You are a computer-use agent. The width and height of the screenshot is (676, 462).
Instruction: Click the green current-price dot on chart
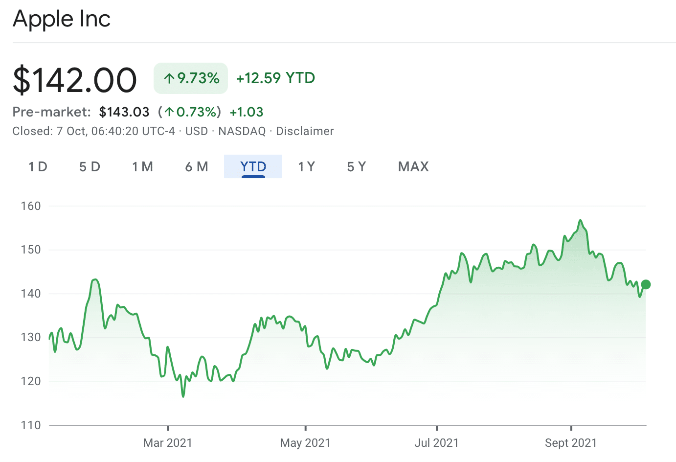point(646,284)
